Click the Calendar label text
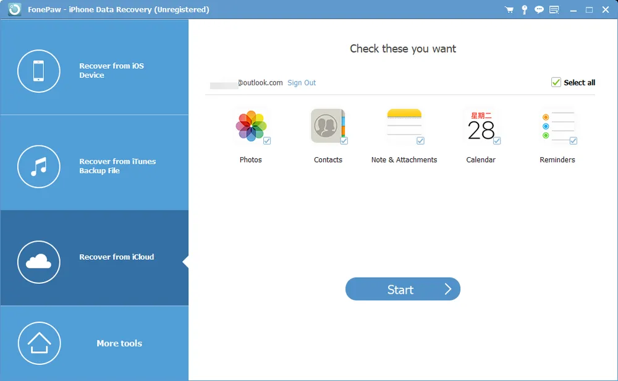 [x=481, y=160]
